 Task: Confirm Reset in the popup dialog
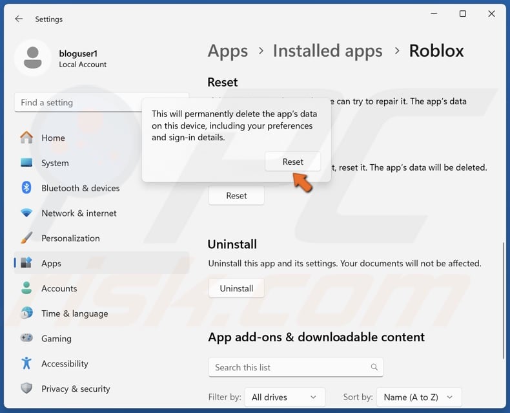[x=292, y=162]
